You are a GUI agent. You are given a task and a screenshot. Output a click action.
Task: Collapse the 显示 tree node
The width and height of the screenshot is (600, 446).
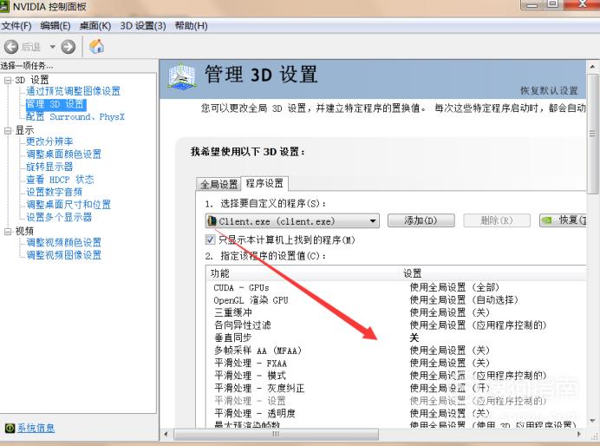(x=8, y=130)
